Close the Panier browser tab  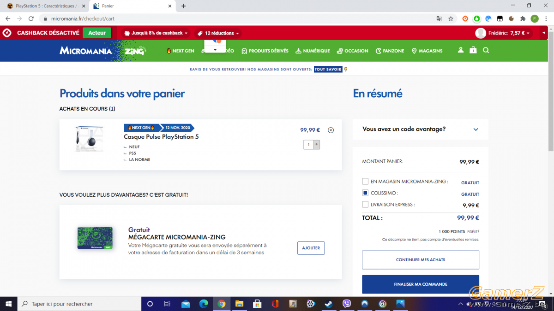(x=170, y=6)
